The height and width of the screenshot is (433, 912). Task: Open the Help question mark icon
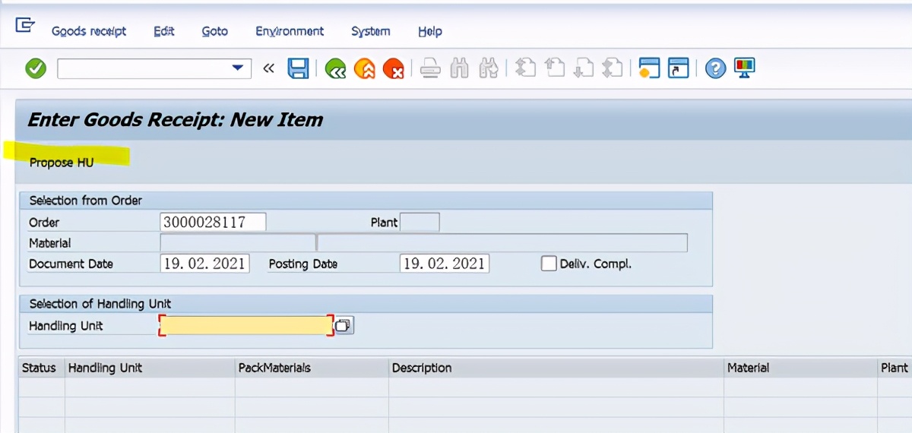pos(715,69)
